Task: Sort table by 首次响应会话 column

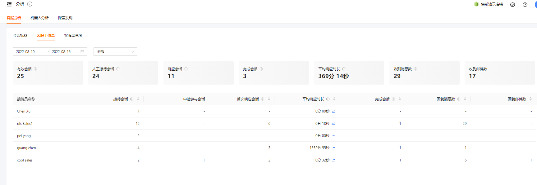Action: [x=269, y=99]
